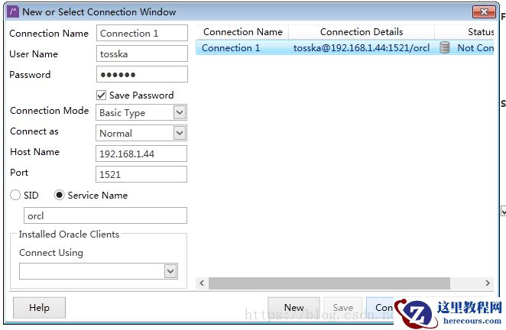Screen dimensions: 506x330
Task: Open the Connection Mode dropdown
Action: click(x=180, y=112)
